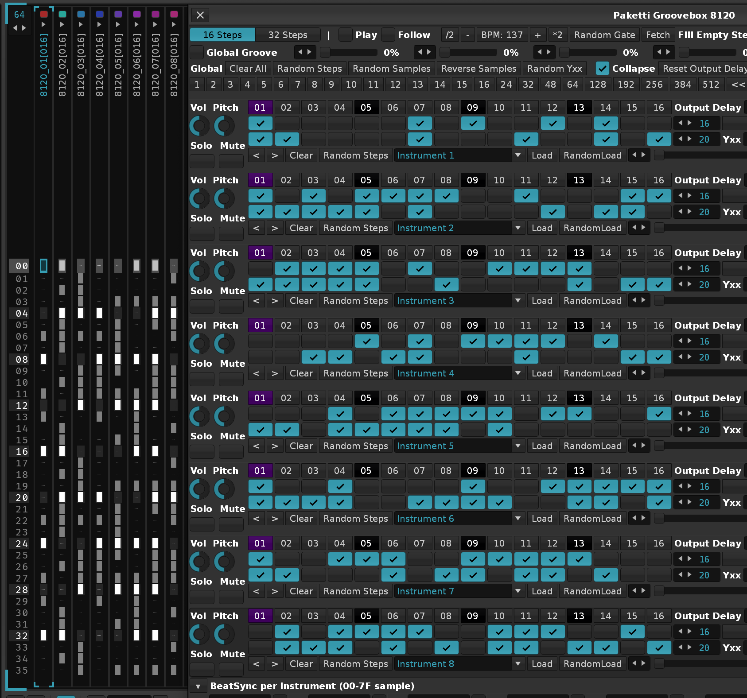
Task: Shift Instrument 2 steps left with < button
Action: pyautogui.click(x=256, y=228)
